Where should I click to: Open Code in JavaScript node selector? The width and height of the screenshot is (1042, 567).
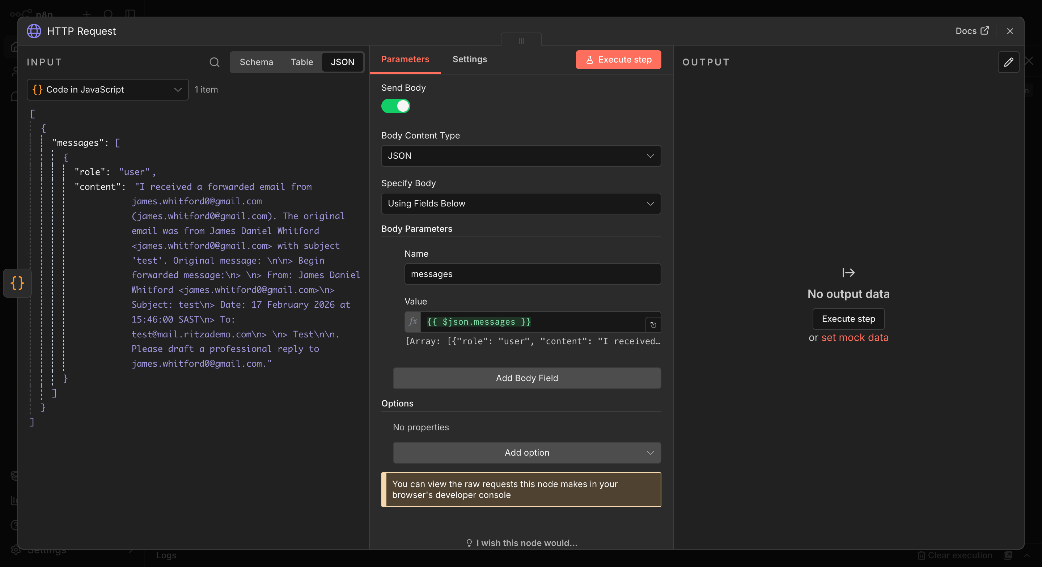pyautogui.click(x=107, y=90)
